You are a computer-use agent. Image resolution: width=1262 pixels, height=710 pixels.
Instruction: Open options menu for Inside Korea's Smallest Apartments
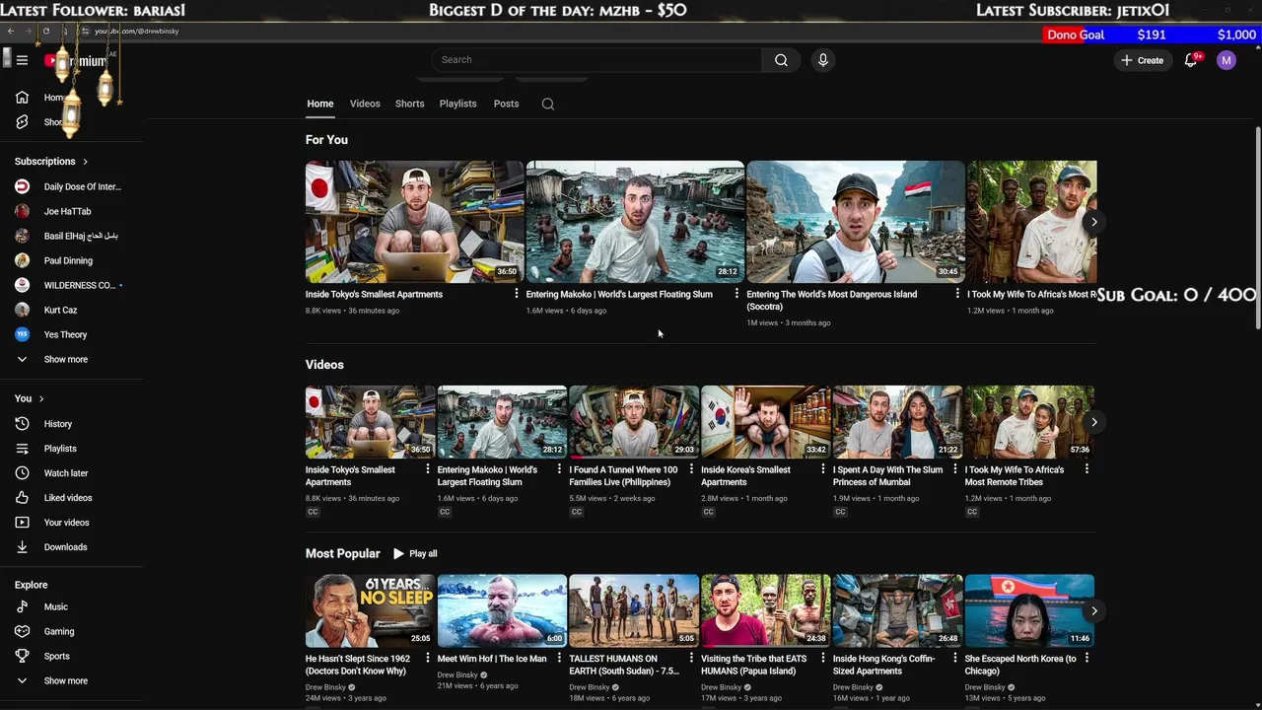pos(823,469)
